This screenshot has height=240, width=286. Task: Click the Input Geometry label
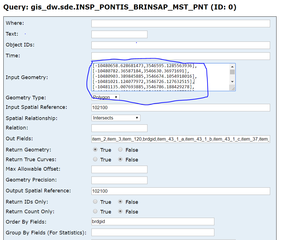pos(27,77)
